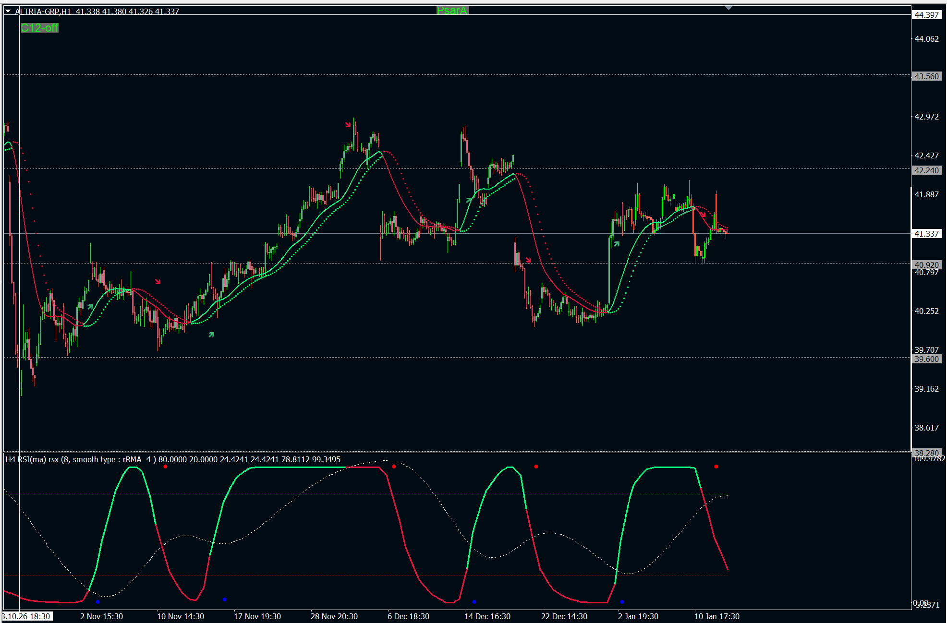Click the 43.560 horizontal line price label
Screen dimensions: 947x623
pyautogui.click(x=926, y=76)
